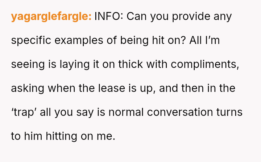This screenshot has height=162, width=261.
Task: Click the words 'and then in the'
Action: pos(197,89)
